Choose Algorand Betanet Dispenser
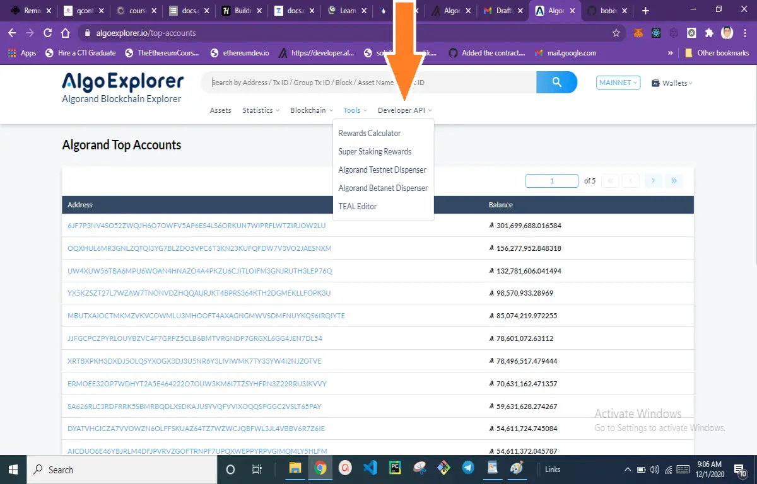Screen dimensions: 757x484 coord(383,188)
